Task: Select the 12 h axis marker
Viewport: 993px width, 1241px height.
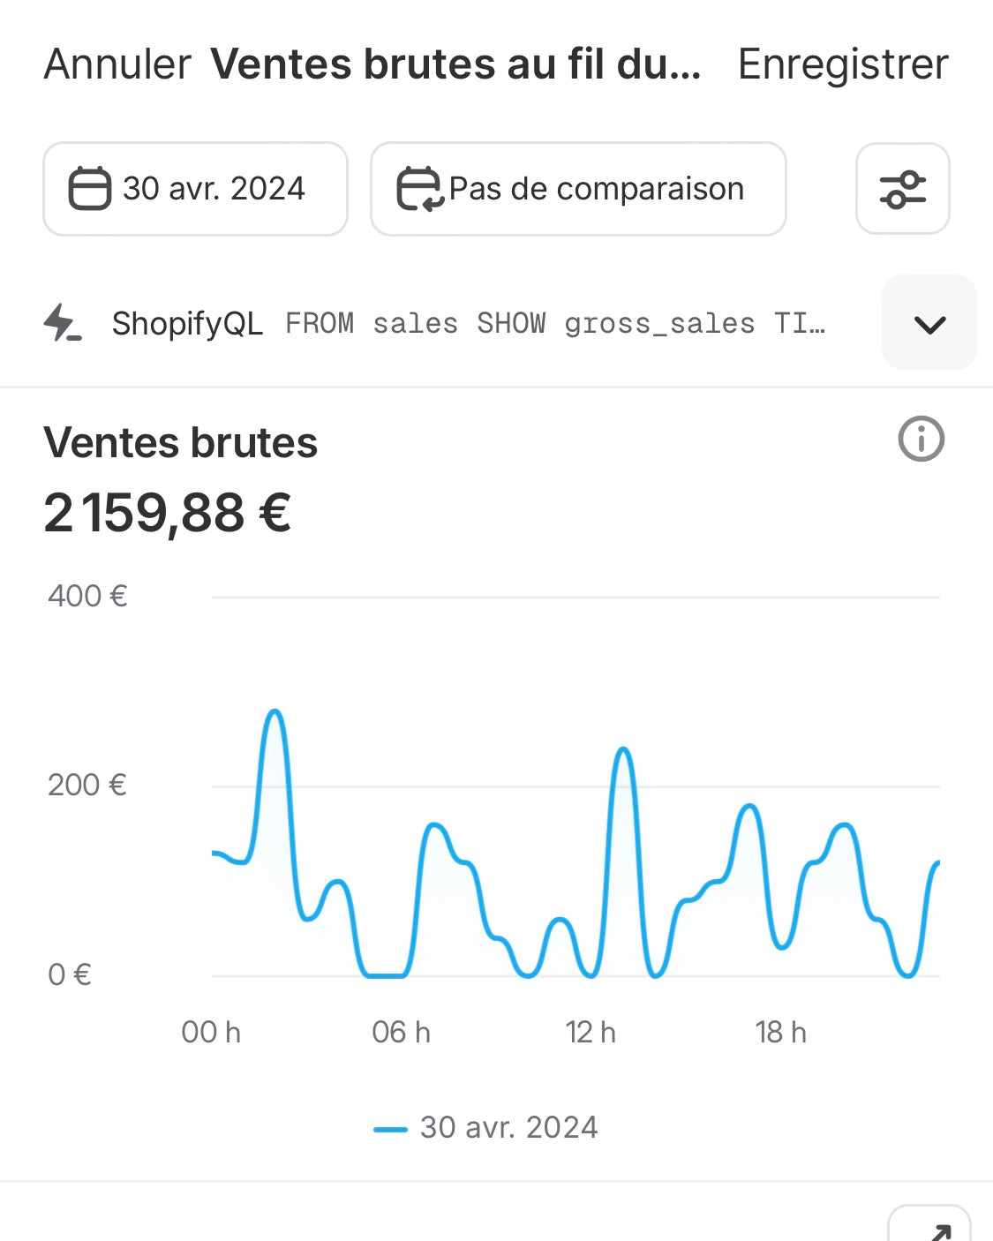Action: point(591,1032)
